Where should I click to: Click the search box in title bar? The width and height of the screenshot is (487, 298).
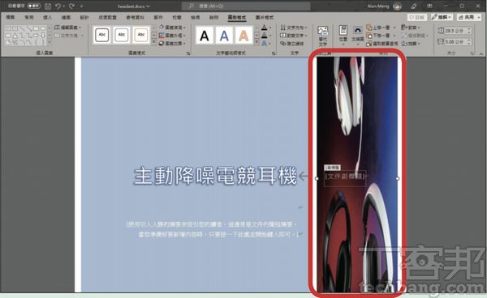(x=246, y=6)
